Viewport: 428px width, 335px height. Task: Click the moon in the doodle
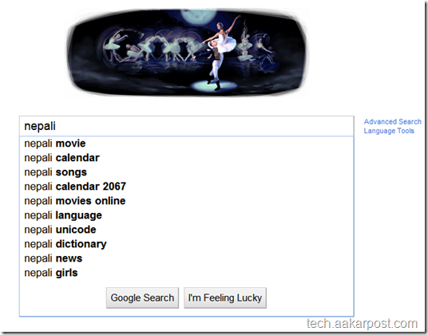199,16
